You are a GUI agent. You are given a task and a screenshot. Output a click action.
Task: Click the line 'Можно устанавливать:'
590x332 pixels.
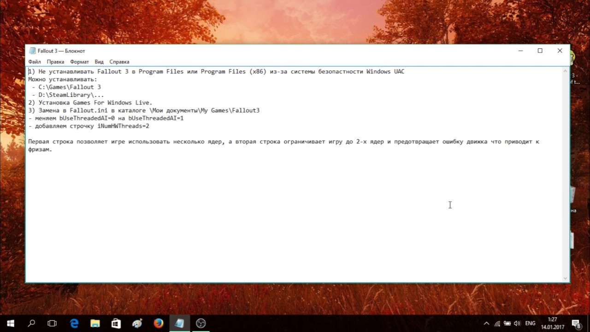tap(63, 79)
